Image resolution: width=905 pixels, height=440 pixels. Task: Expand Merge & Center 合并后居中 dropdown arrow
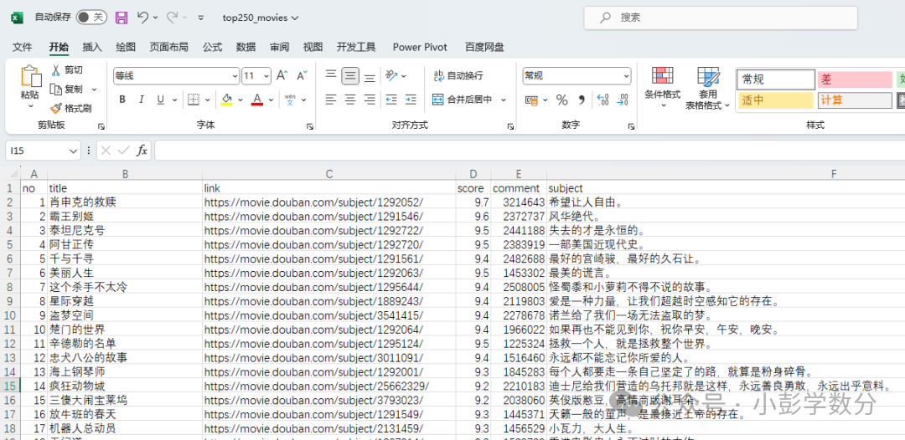pos(504,100)
